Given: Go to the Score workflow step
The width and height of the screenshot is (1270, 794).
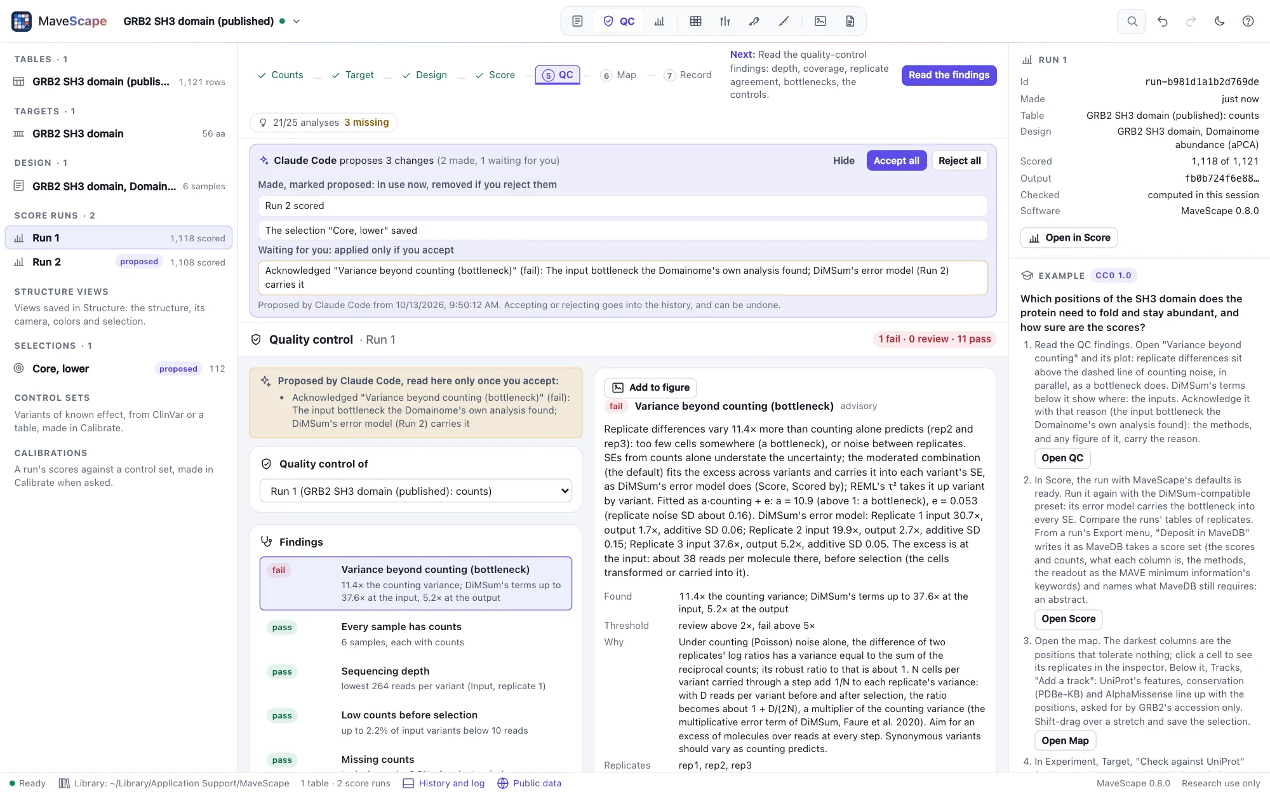Looking at the screenshot, I should click(495, 75).
